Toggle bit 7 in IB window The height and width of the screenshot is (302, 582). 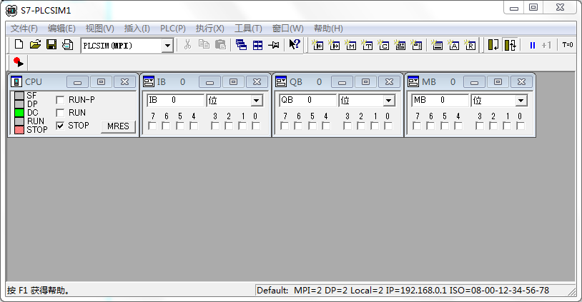152,126
